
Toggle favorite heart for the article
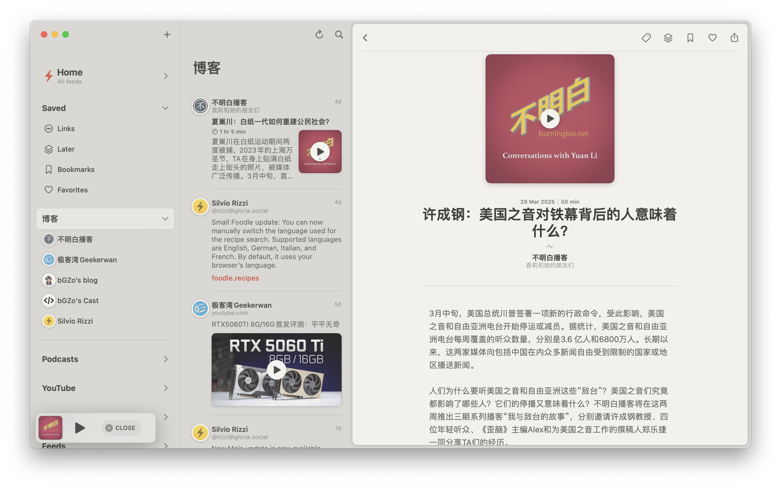click(712, 38)
